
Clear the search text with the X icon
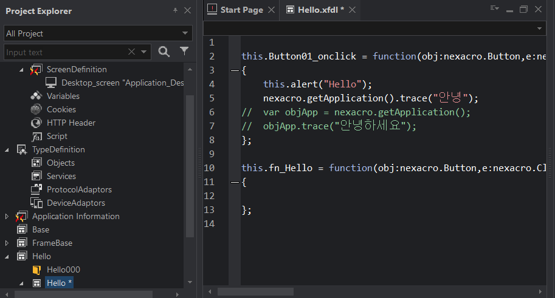pyautogui.click(x=131, y=52)
